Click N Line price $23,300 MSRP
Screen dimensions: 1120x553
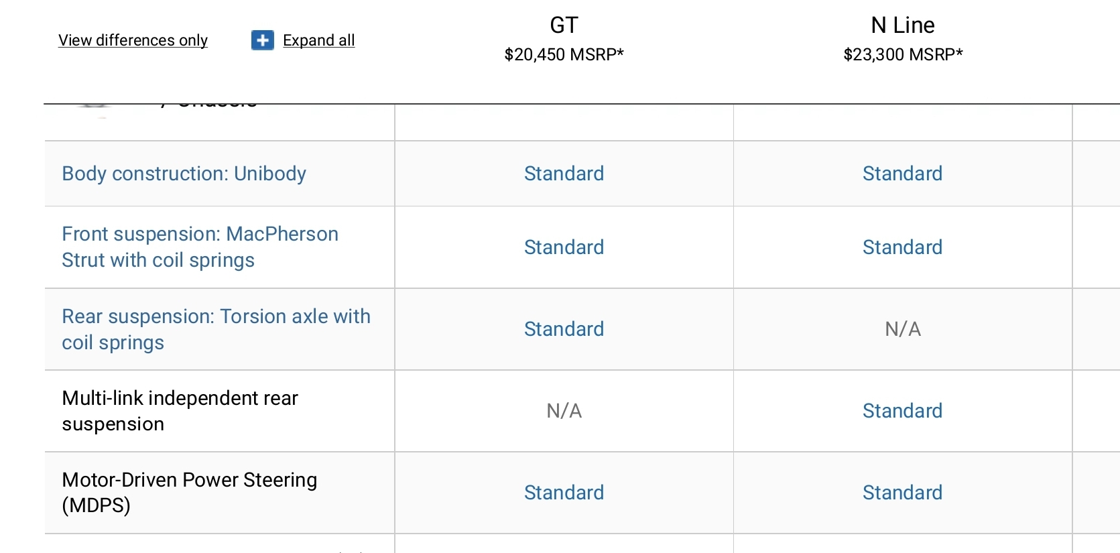902,54
